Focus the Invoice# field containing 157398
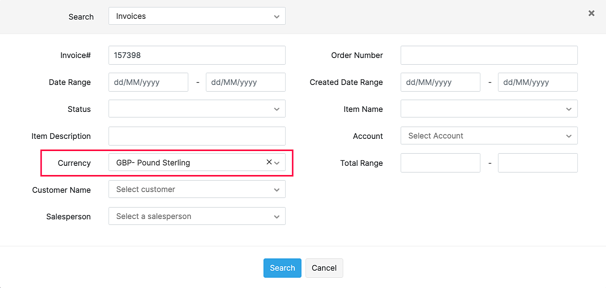Screen dimensions: 606x288 (x=197, y=55)
